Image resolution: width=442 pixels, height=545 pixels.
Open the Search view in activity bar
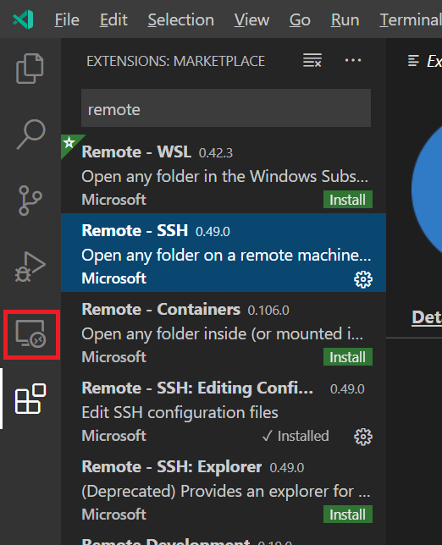(x=30, y=135)
